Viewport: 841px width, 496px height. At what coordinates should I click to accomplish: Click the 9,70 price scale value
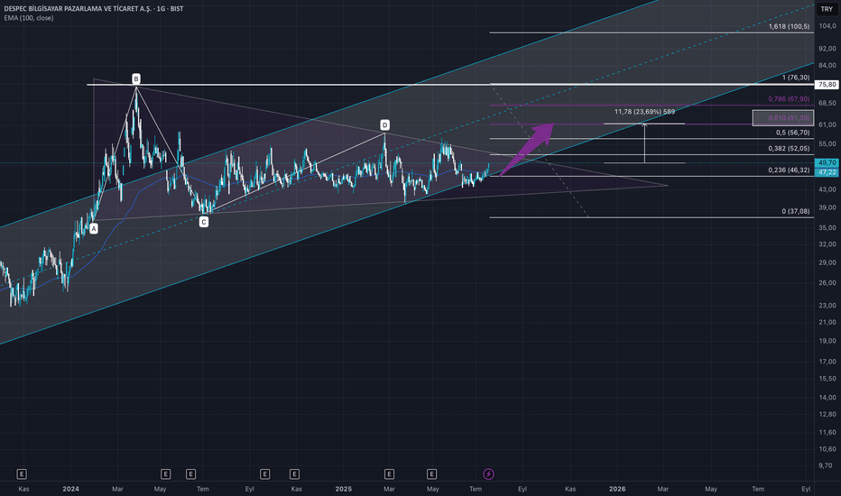click(x=826, y=466)
